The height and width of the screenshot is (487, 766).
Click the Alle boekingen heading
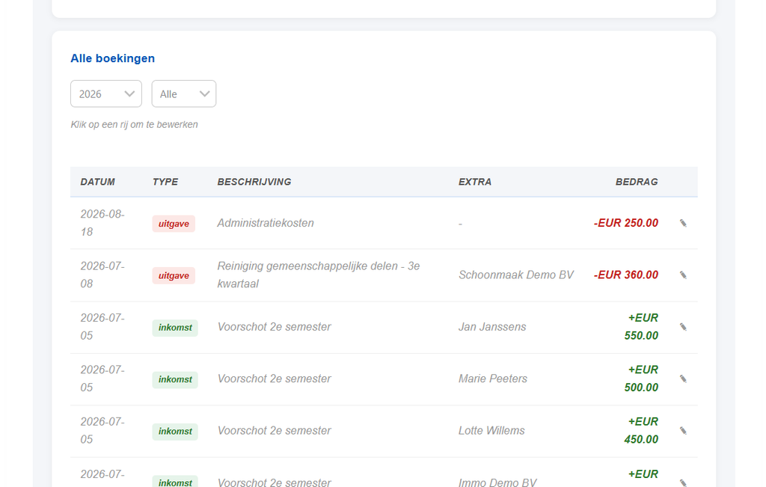(112, 58)
